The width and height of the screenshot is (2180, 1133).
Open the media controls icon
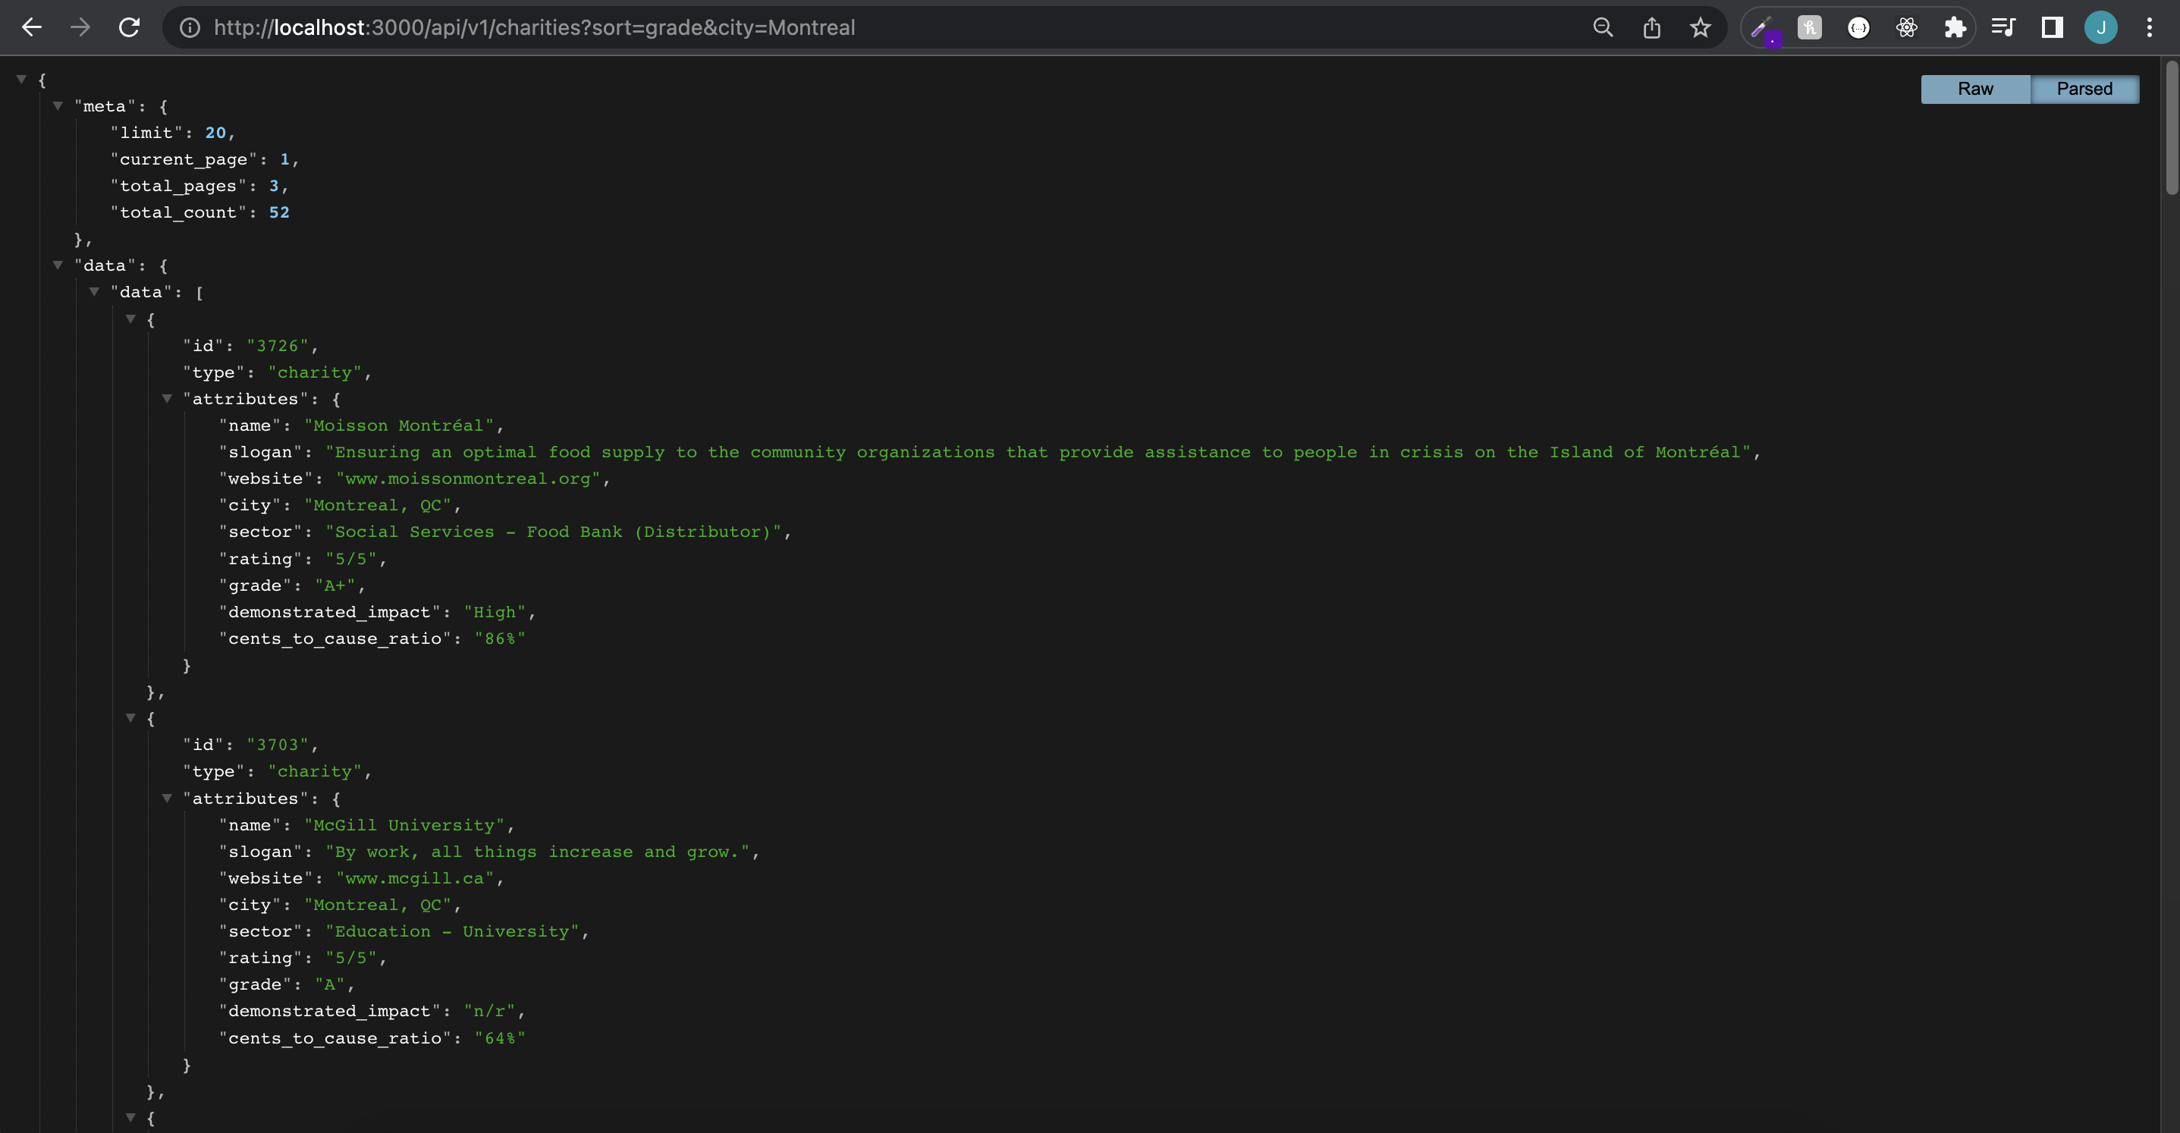pyautogui.click(x=2003, y=27)
